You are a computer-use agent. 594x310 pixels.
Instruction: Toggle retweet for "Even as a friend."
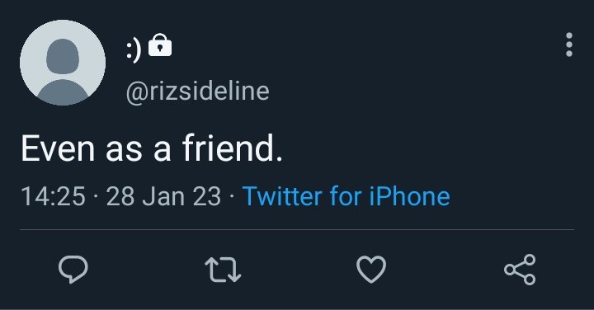click(223, 270)
